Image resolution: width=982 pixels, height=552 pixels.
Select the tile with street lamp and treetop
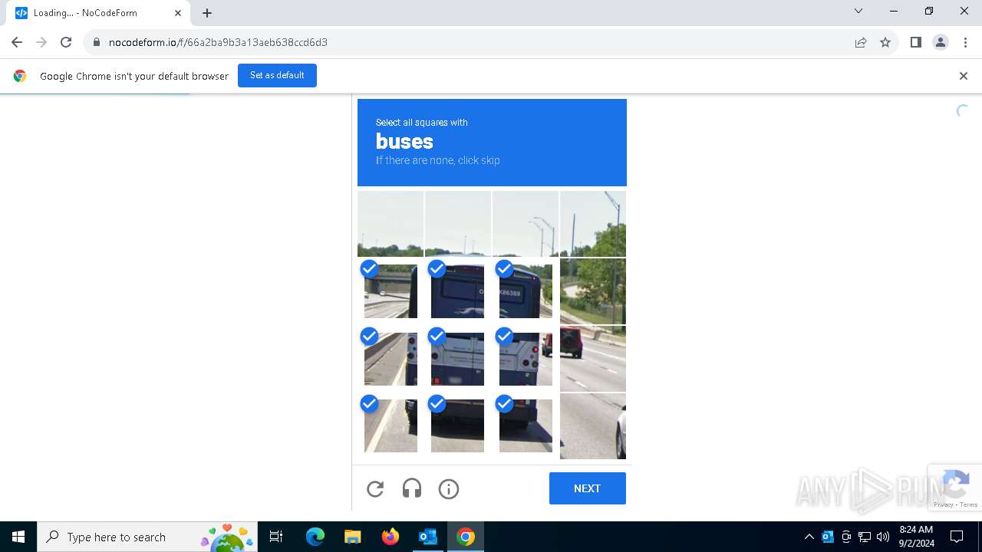pos(593,224)
